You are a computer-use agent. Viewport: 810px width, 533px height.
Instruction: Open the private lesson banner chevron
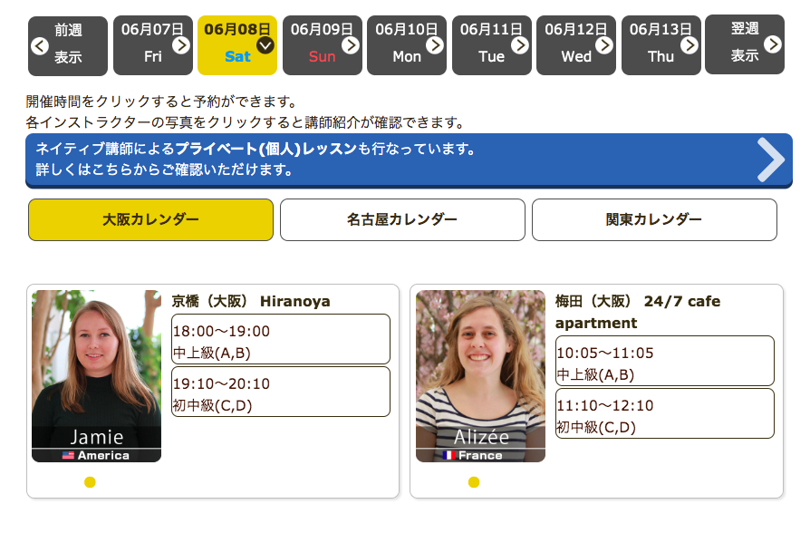click(770, 160)
